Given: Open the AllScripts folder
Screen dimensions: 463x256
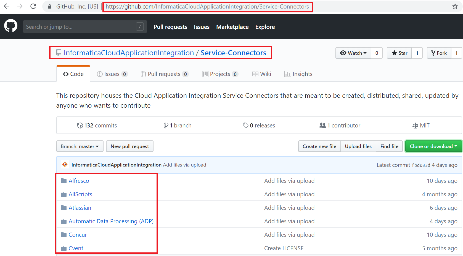Looking at the screenshot, I should coord(80,194).
